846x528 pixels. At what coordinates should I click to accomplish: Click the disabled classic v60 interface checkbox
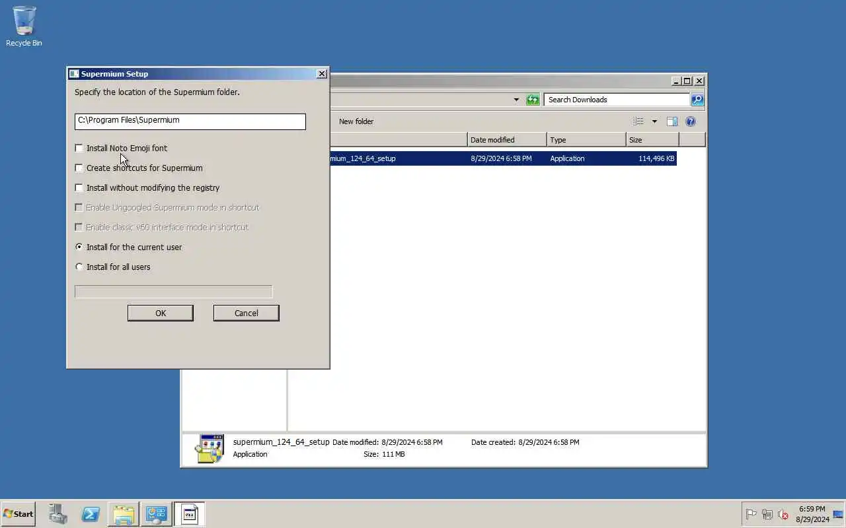[x=79, y=228]
